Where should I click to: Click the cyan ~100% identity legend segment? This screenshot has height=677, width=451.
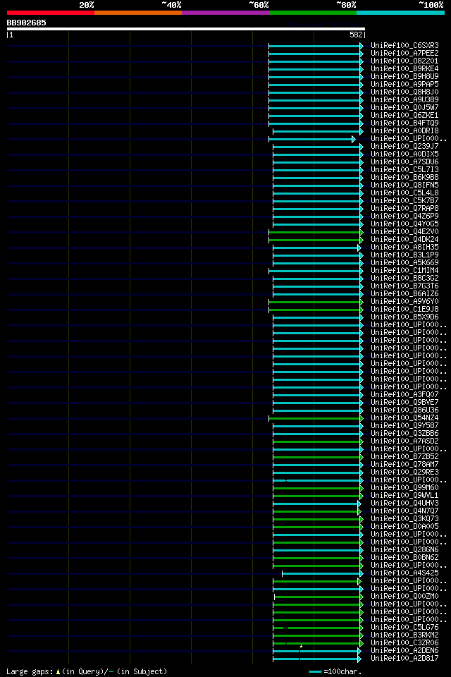400,13
